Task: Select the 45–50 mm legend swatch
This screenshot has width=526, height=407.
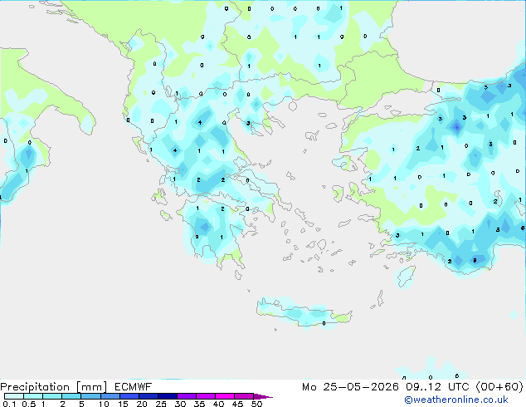Action: tap(244, 396)
